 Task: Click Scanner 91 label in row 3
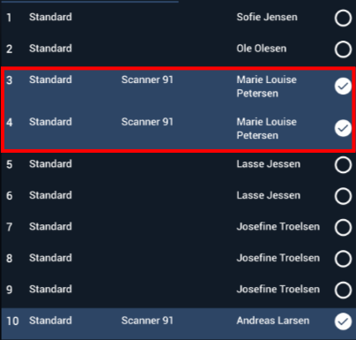(147, 79)
